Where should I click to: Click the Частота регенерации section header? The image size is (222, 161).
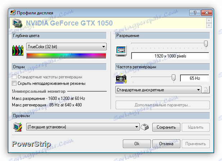click(162, 67)
